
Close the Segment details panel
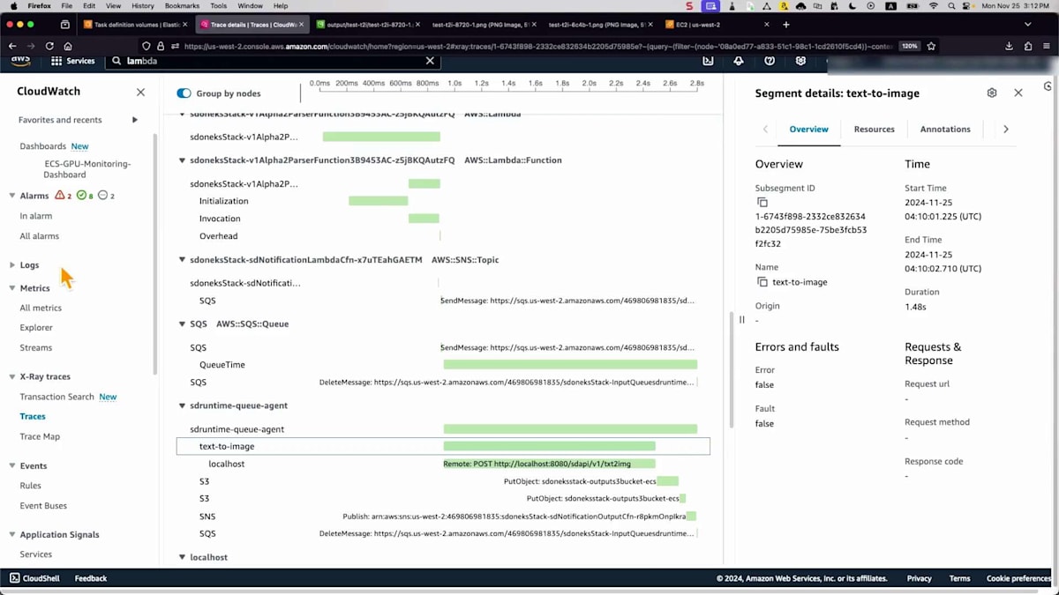tap(1018, 93)
